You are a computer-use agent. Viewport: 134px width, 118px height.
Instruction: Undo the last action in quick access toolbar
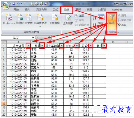18,4
